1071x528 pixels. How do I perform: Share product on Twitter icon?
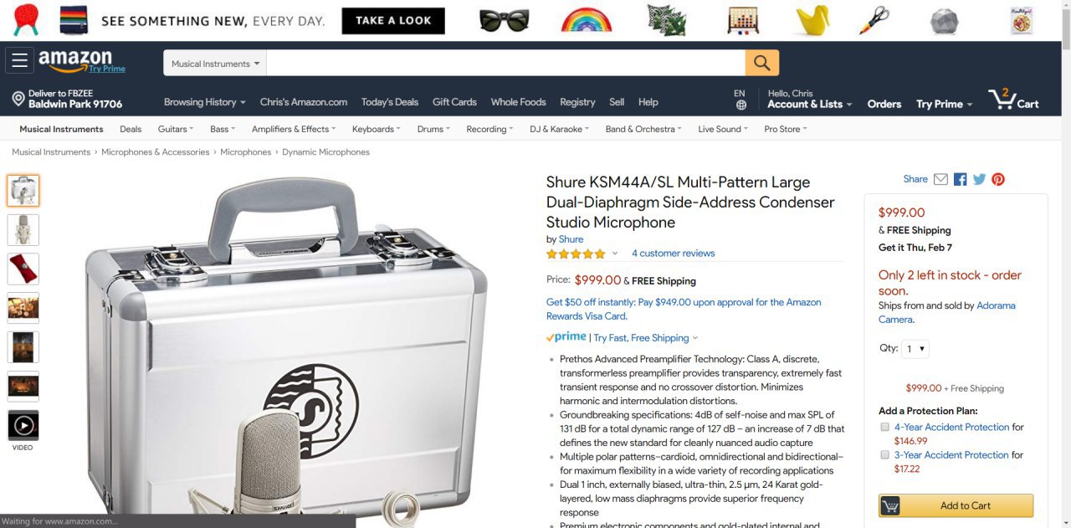[x=979, y=179]
